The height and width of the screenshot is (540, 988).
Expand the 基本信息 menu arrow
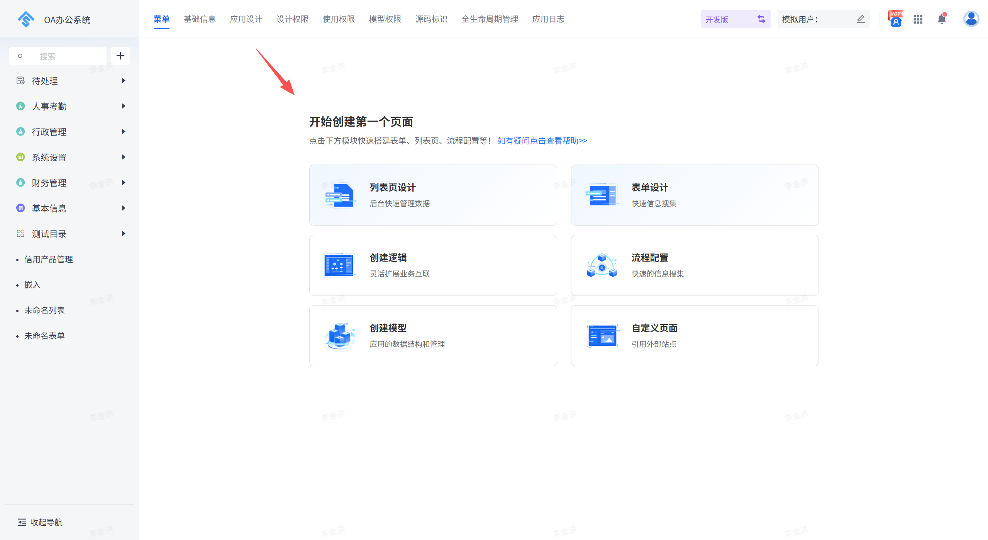(124, 208)
